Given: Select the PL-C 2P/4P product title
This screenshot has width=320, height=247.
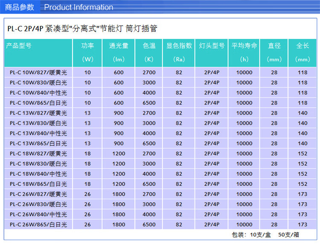Looking at the screenshot, I should 82,29.
